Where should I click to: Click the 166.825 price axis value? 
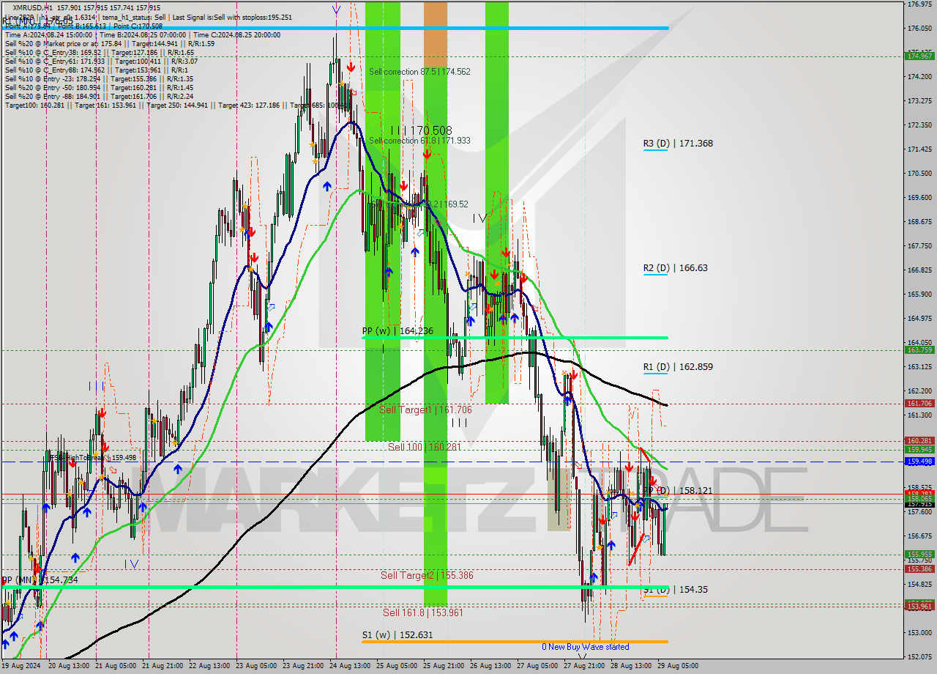[x=919, y=270]
